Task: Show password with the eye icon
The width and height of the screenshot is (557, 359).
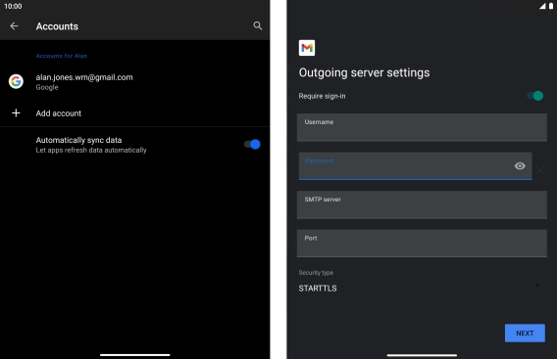Action: pos(520,166)
